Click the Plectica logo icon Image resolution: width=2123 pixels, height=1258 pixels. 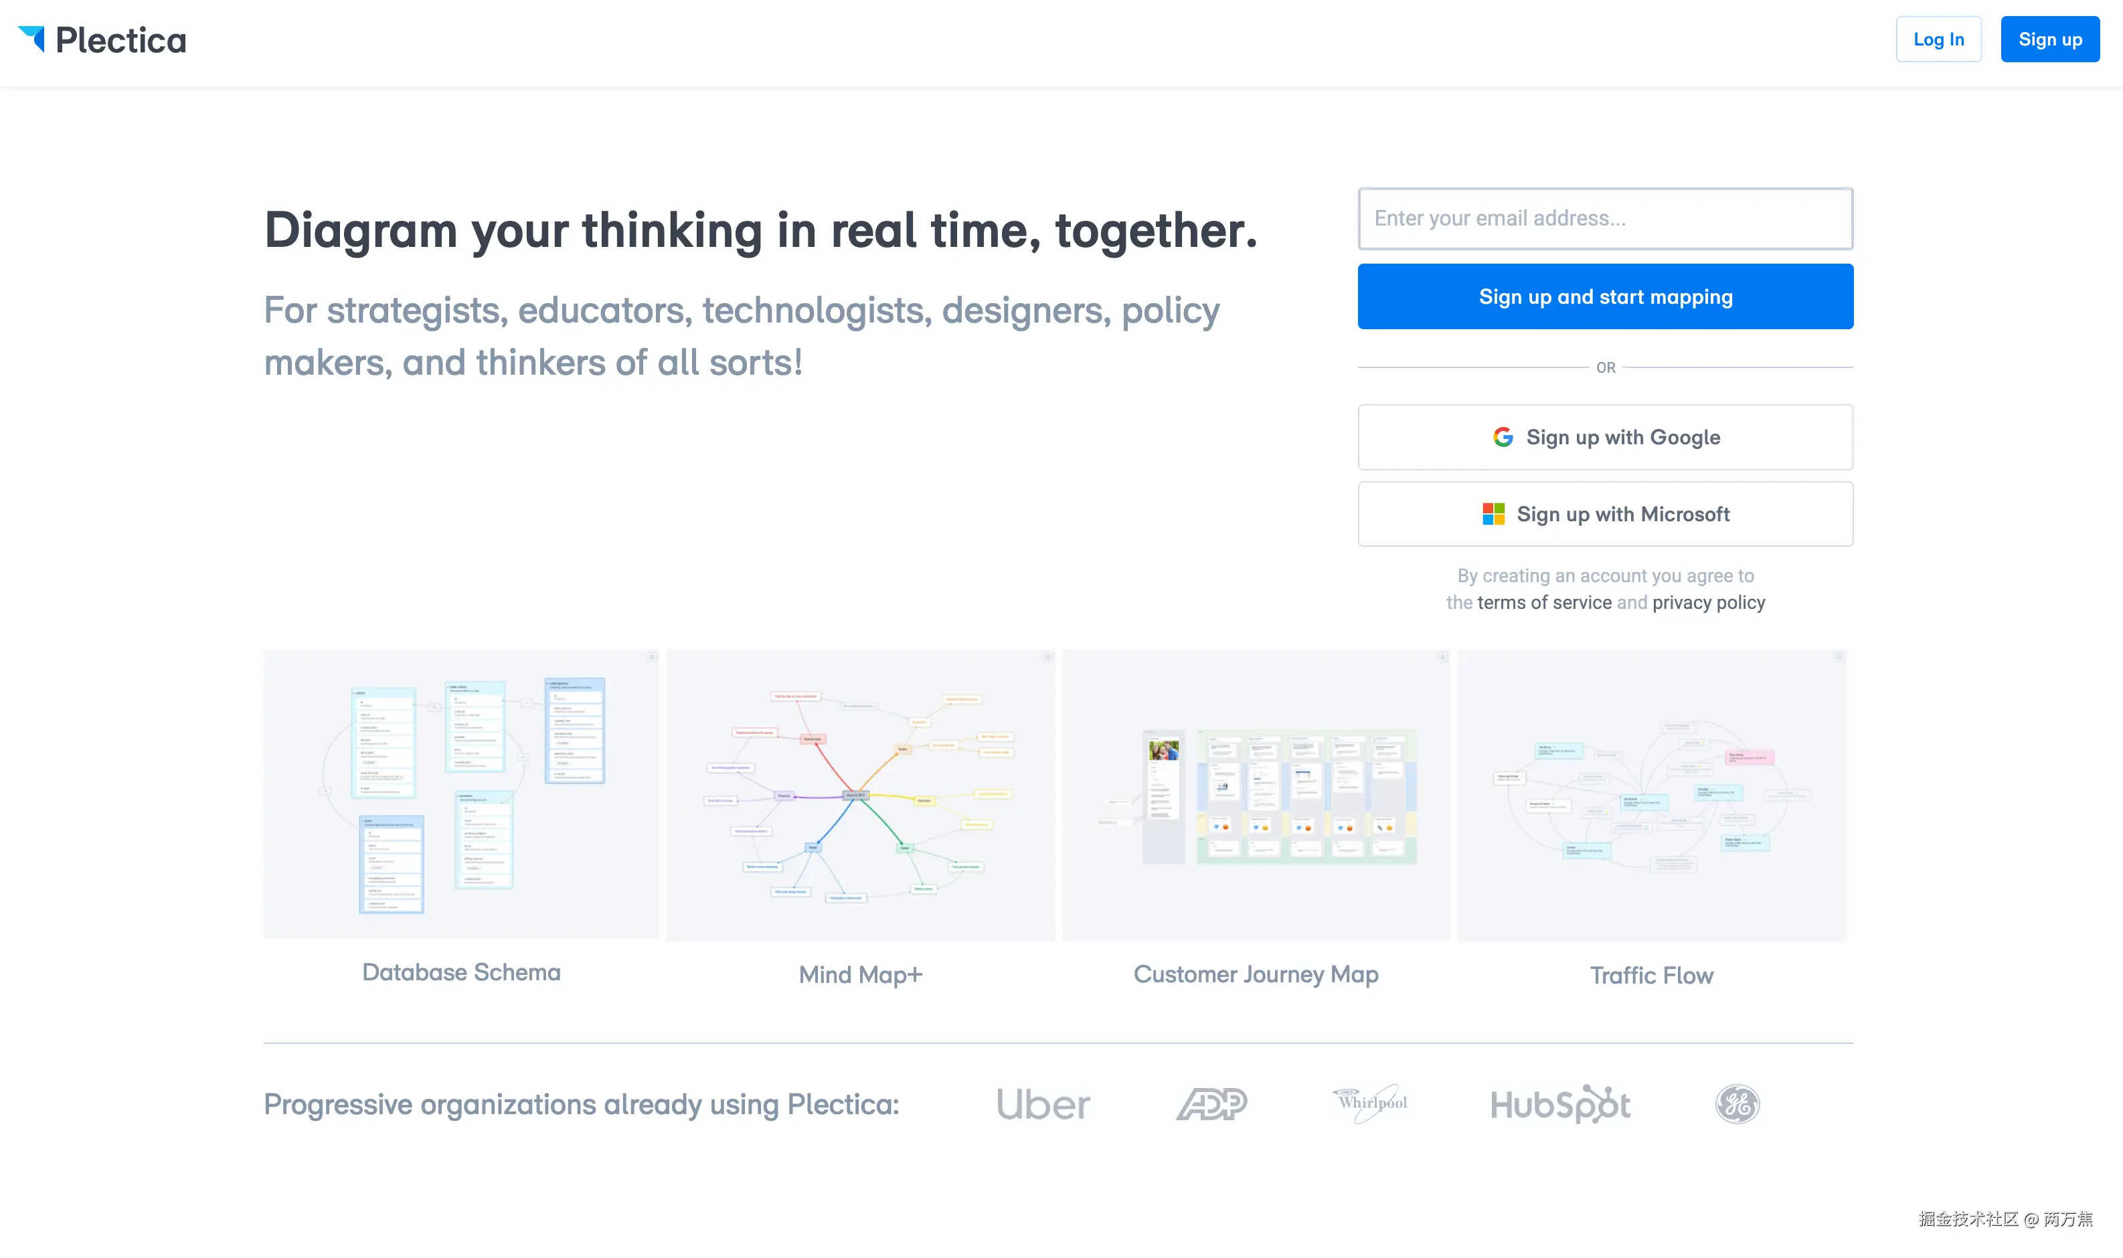[x=32, y=39]
